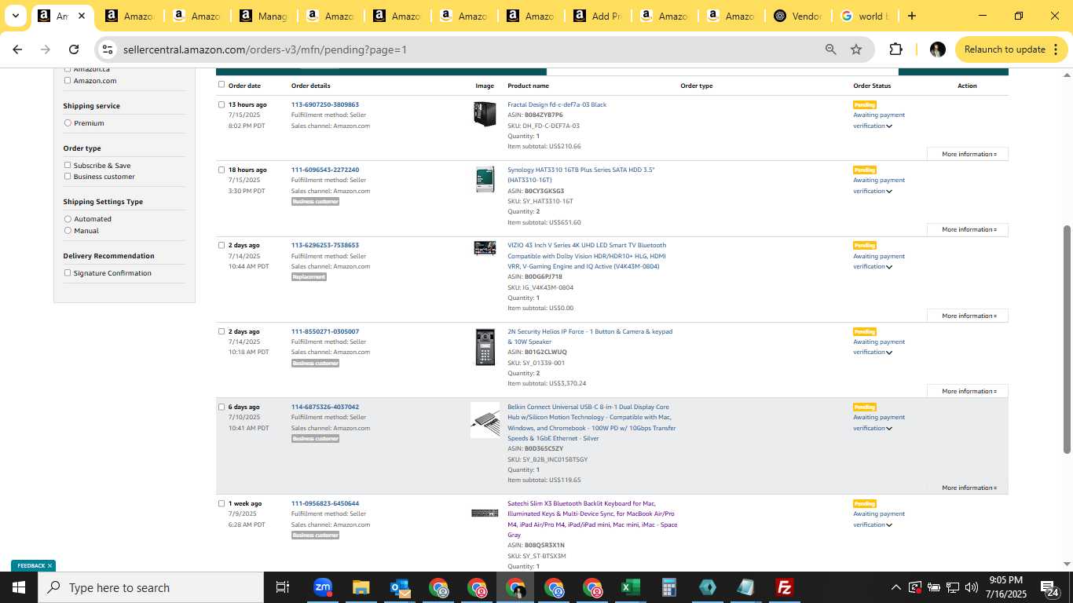
Task: Open the Synology HDD product image
Action: 485,179
